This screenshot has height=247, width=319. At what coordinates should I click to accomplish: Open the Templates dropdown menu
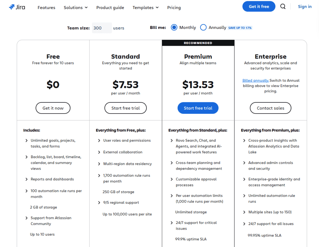click(x=145, y=7)
